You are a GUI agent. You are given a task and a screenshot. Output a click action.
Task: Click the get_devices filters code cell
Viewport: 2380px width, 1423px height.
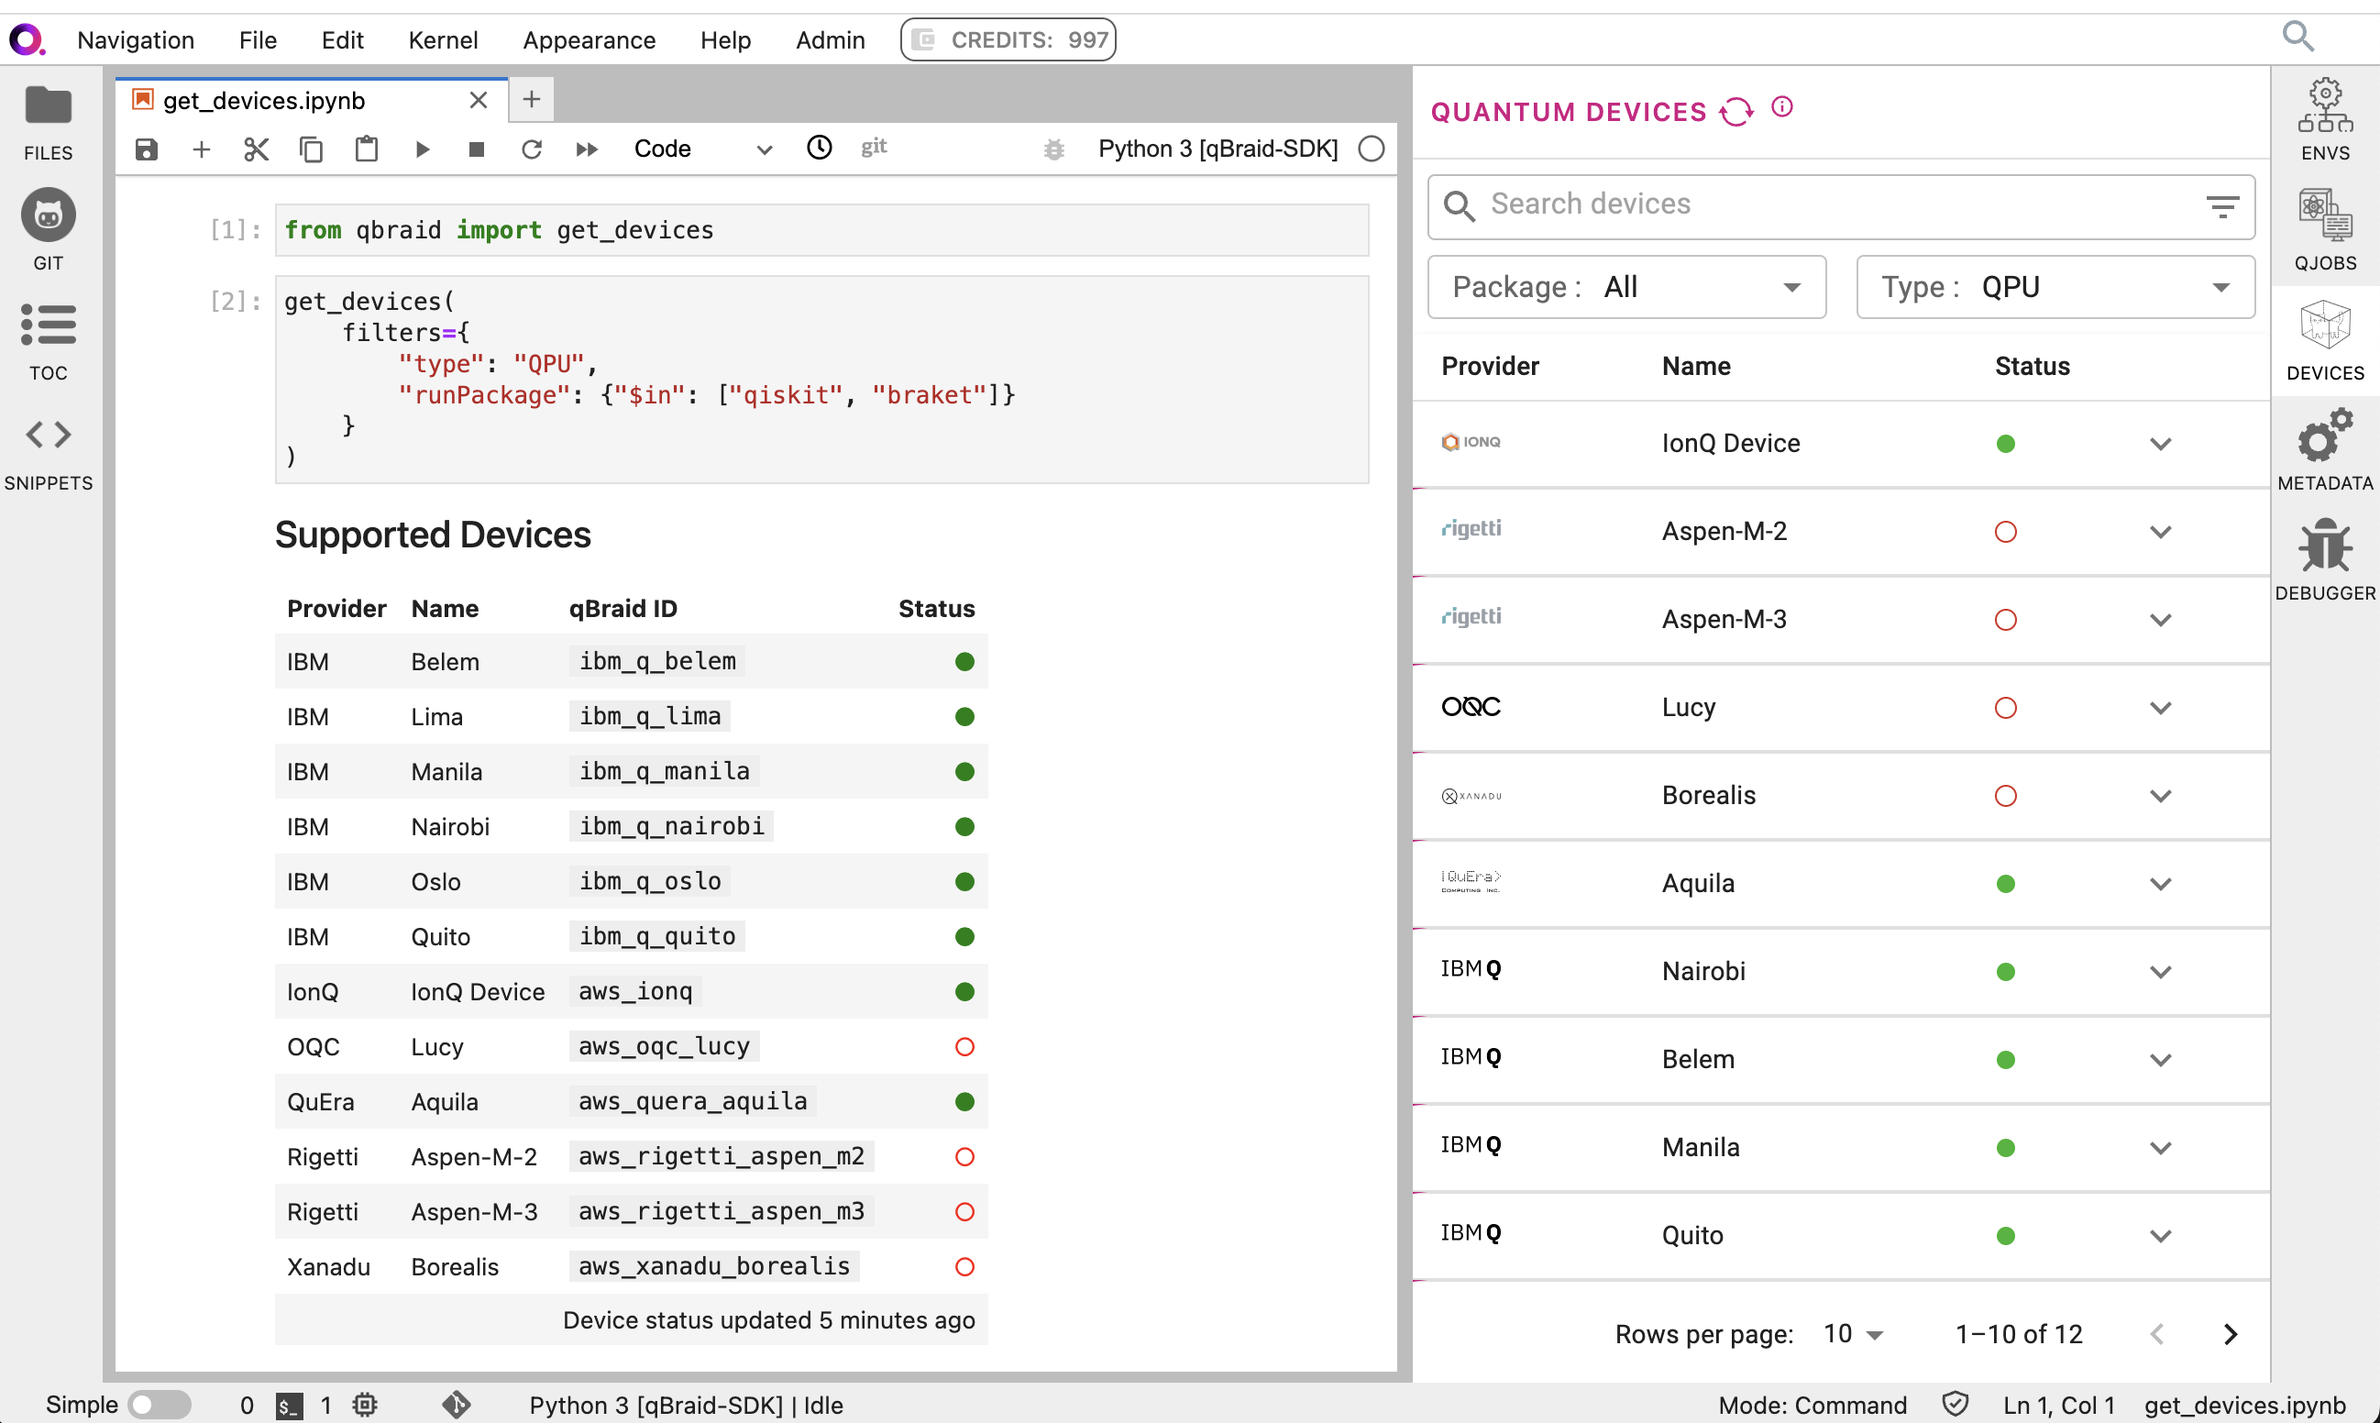point(821,379)
